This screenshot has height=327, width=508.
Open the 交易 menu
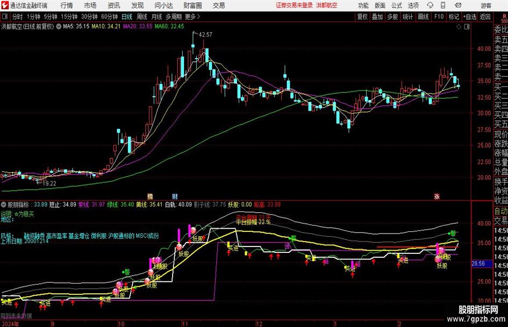(x=219, y=5)
